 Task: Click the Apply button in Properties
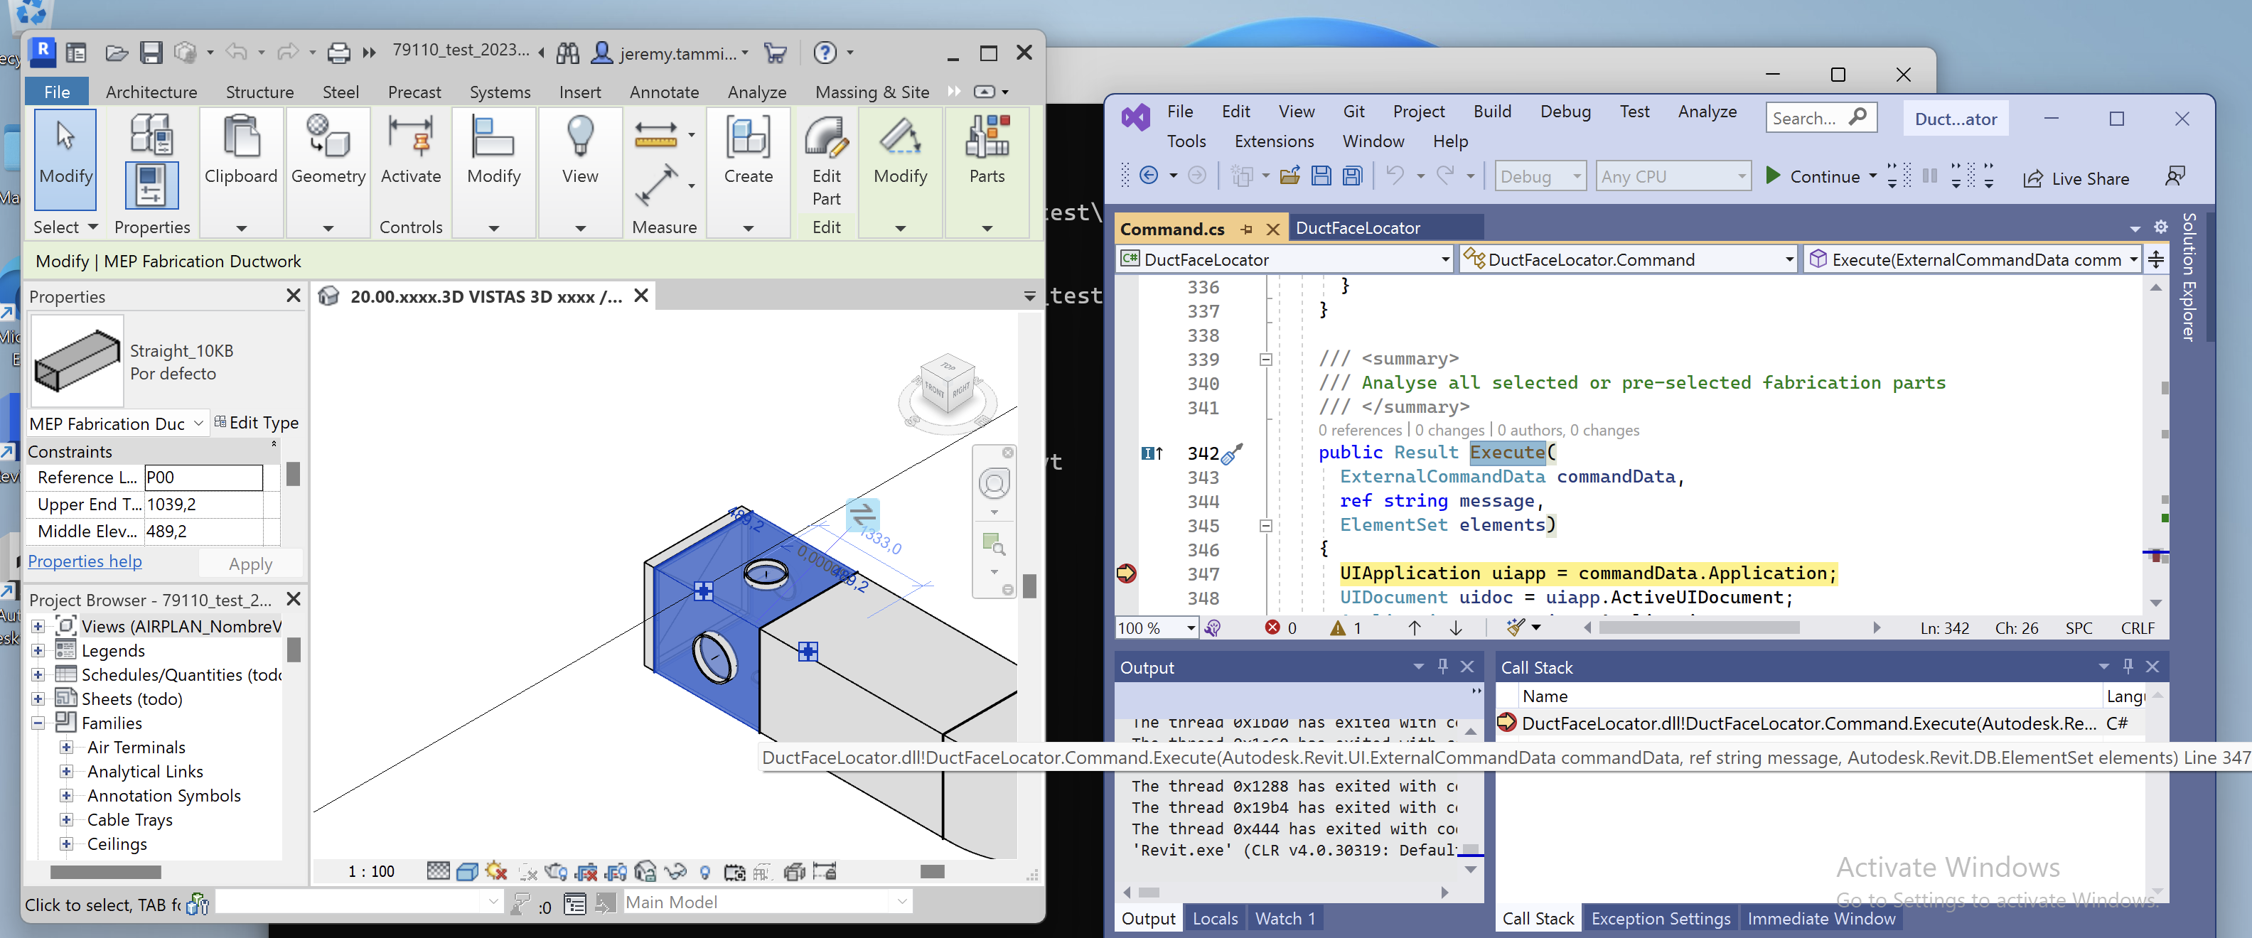(x=250, y=563)
